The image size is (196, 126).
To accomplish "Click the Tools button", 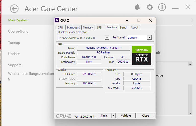I will [104, 116].
